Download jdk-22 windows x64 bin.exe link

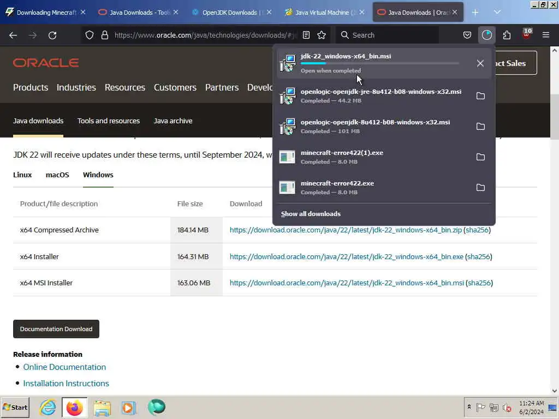click(x=347, y=257)
